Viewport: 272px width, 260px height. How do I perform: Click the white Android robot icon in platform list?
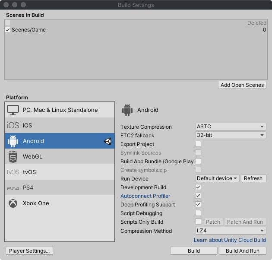point(13,141)
